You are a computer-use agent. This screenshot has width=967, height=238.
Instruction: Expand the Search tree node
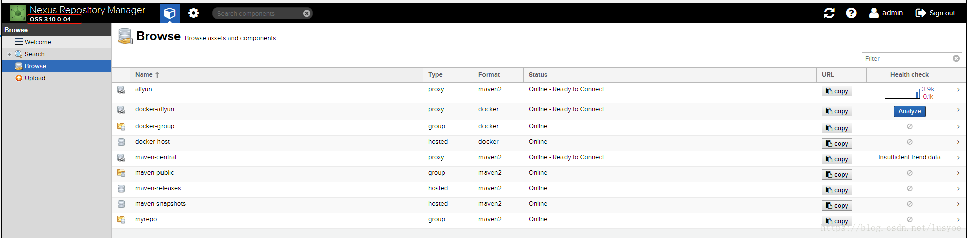click(9, 54)
